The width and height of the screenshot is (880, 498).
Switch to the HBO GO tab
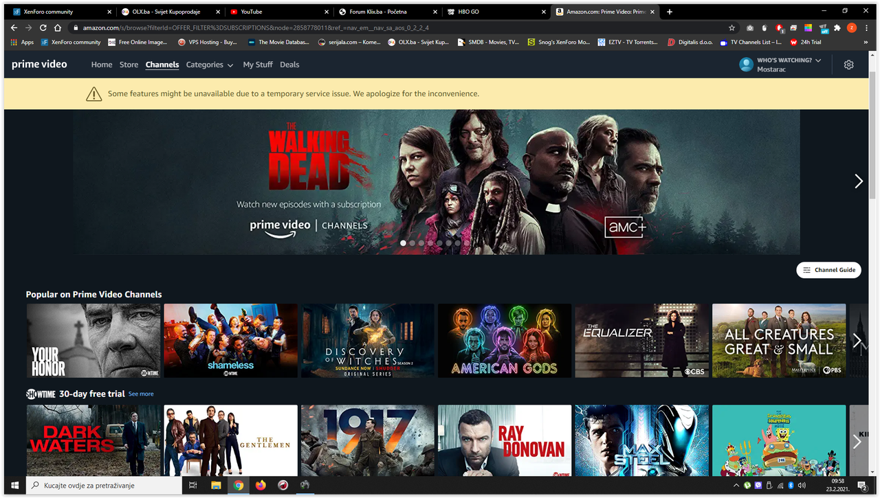496,12
